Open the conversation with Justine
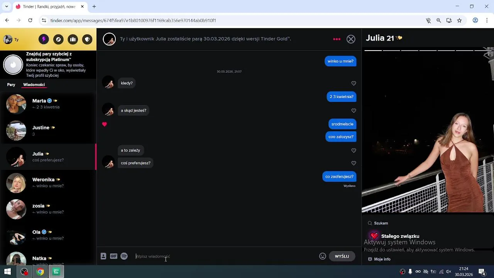Viewport: 494px width, 278px height. tap(48, 131)
